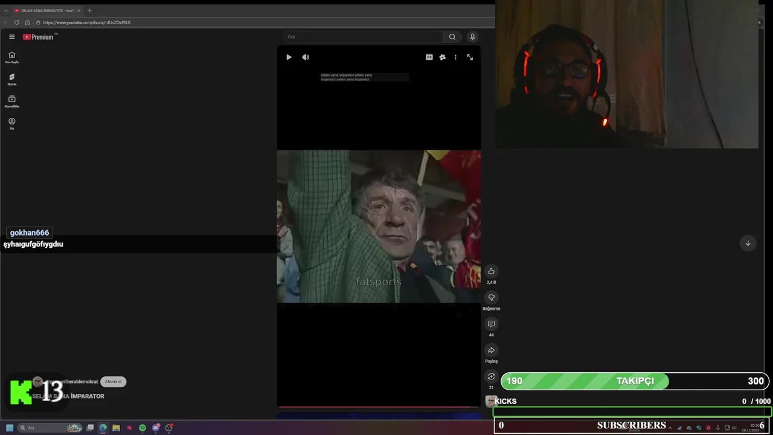
Task: Open the Short's AI/remix settings icon
Action: point(443,57)
